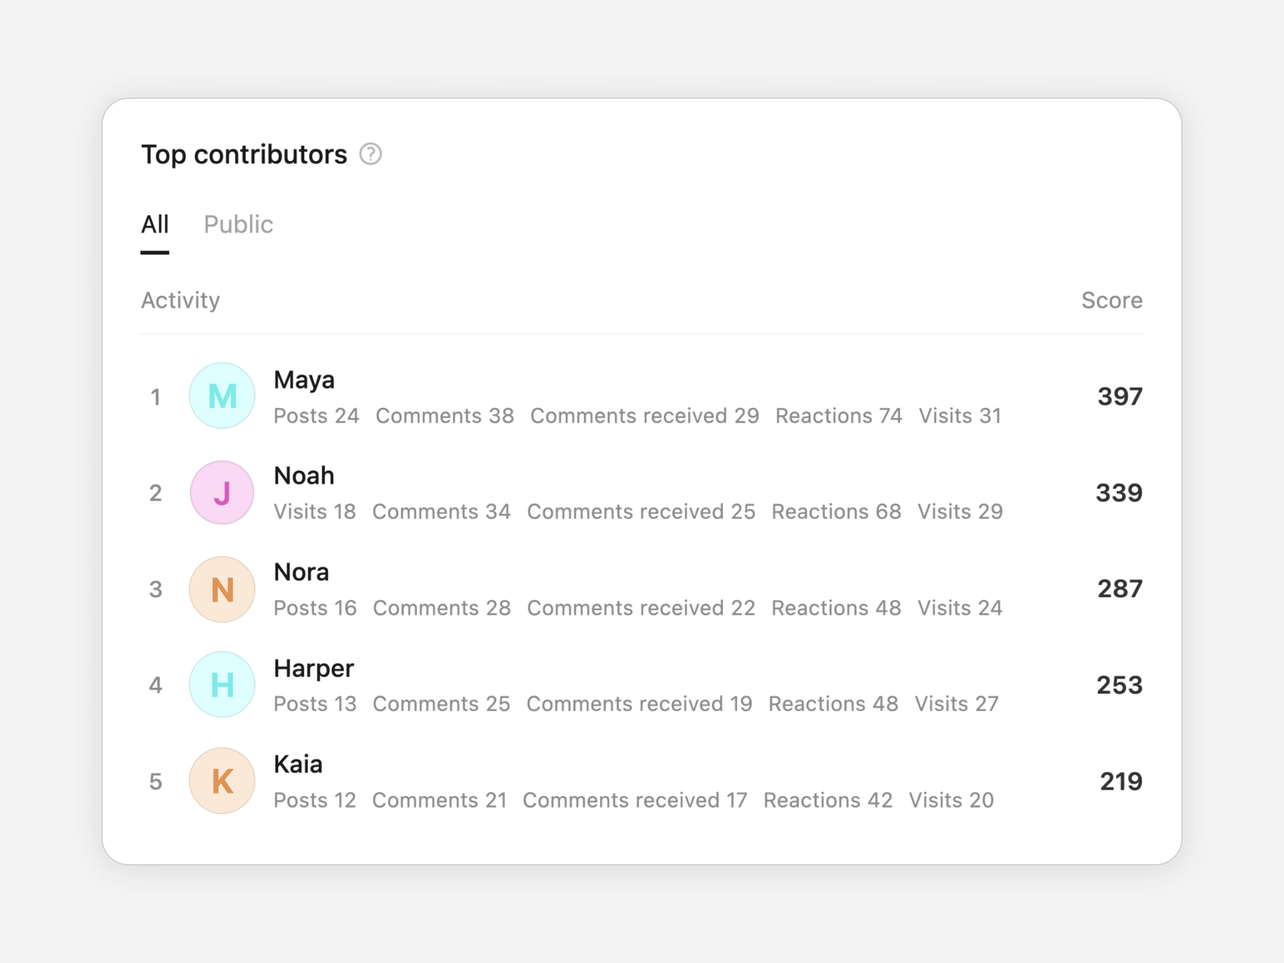Open Noah's pink J avatar
Screen dimensions: 1284x963
222,492
